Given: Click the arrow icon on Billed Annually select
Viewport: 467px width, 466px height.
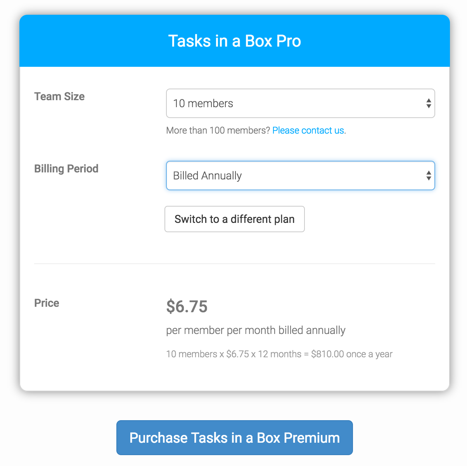Looking at the screenshot, I should click(x=429, y=176).
